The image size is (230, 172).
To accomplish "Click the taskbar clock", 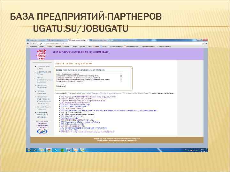I will (x=203, y=150).
